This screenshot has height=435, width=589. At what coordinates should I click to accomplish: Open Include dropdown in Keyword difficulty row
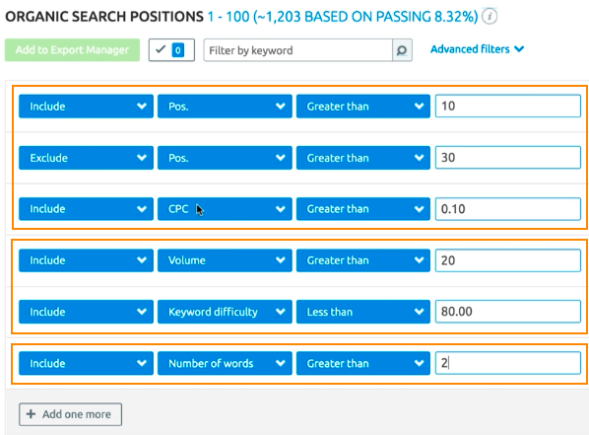[86, 312]
